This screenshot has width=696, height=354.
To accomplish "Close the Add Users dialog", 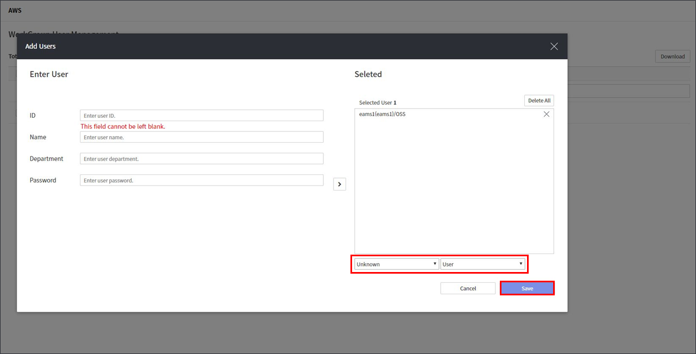I will [x=554, y=46].
